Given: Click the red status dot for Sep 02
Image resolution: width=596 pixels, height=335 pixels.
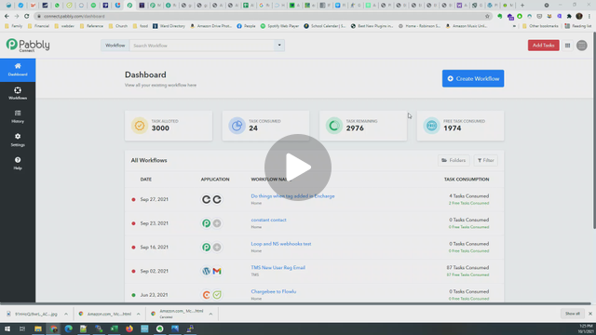Looking at the screenshot, I should point(133,271).
